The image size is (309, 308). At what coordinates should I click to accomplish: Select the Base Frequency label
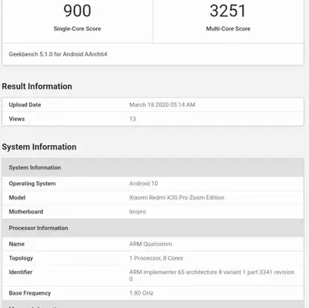[x=30, y=293]
